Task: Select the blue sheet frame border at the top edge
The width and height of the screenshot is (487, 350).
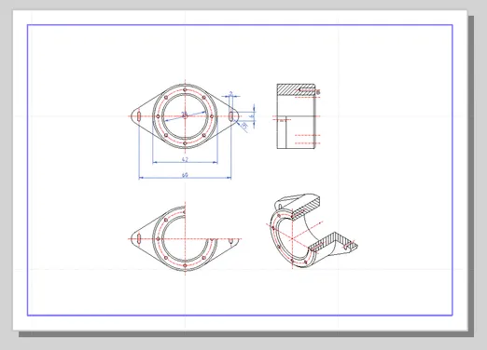Action: pos(240,25)
